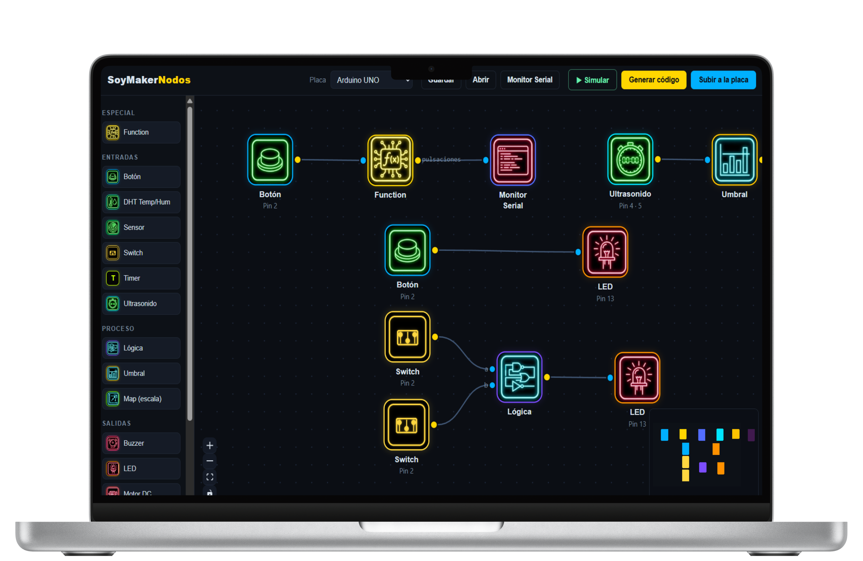
Task: Select the Function node on the canvas
Action: (390, 160)
